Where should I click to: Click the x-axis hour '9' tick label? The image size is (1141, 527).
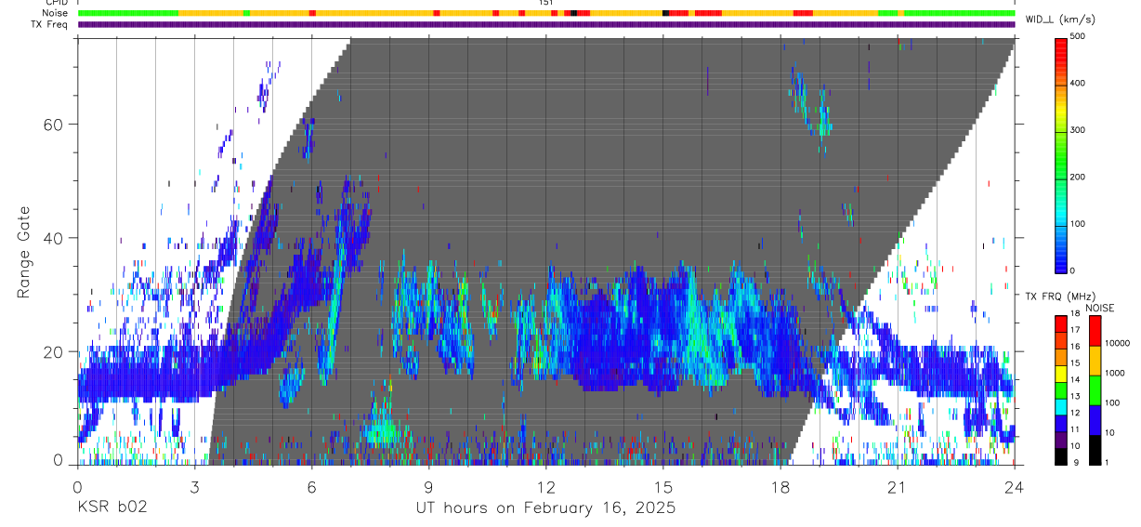[x=428, y=486]
